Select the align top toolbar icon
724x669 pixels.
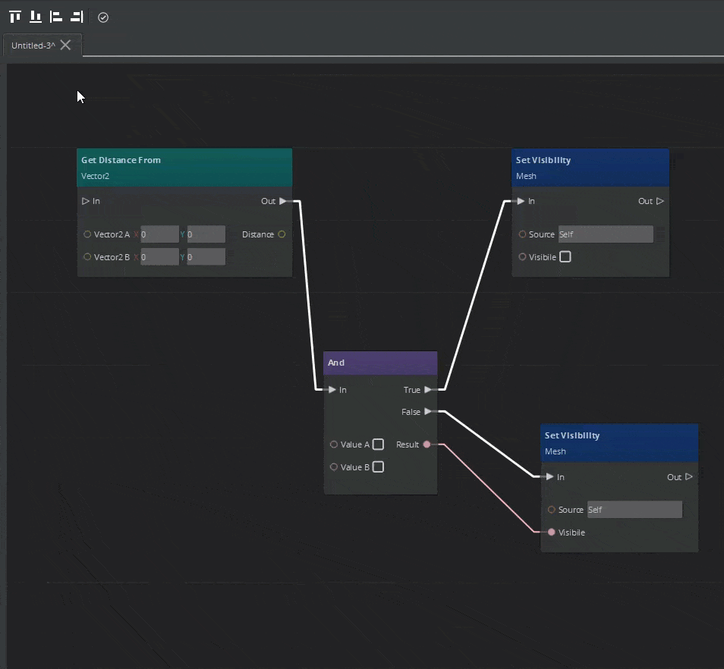pyautogui.click(x=14, y=16)
